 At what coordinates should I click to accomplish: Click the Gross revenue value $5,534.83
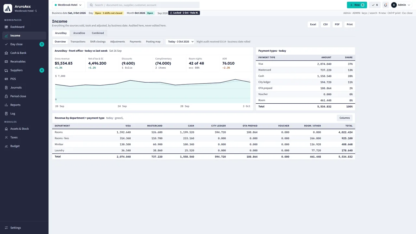(x=64, y=63)
